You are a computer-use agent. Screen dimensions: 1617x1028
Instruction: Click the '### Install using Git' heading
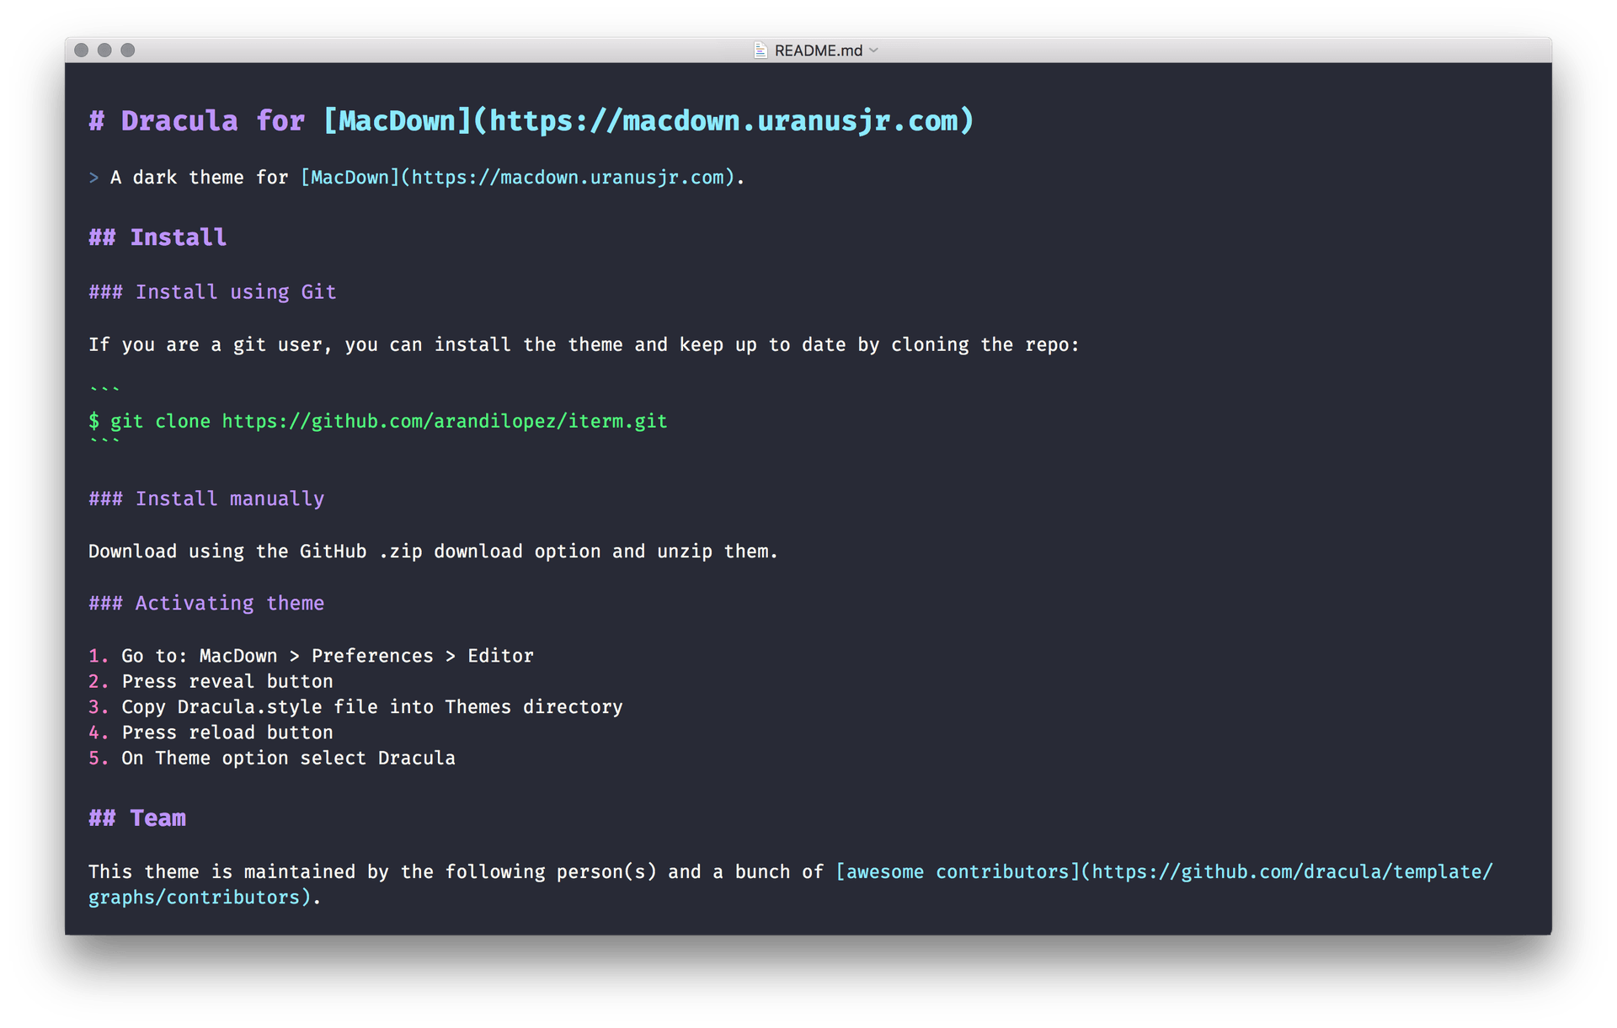[212, 292]
